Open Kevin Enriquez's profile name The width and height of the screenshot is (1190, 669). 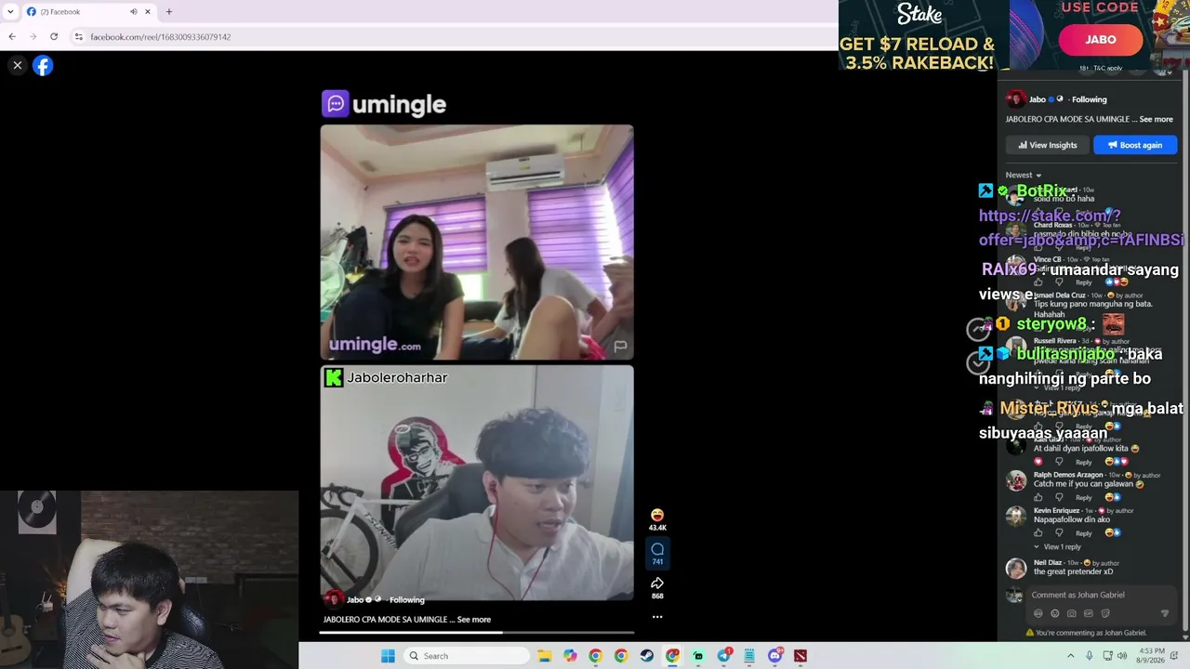tap(1057, 510)
